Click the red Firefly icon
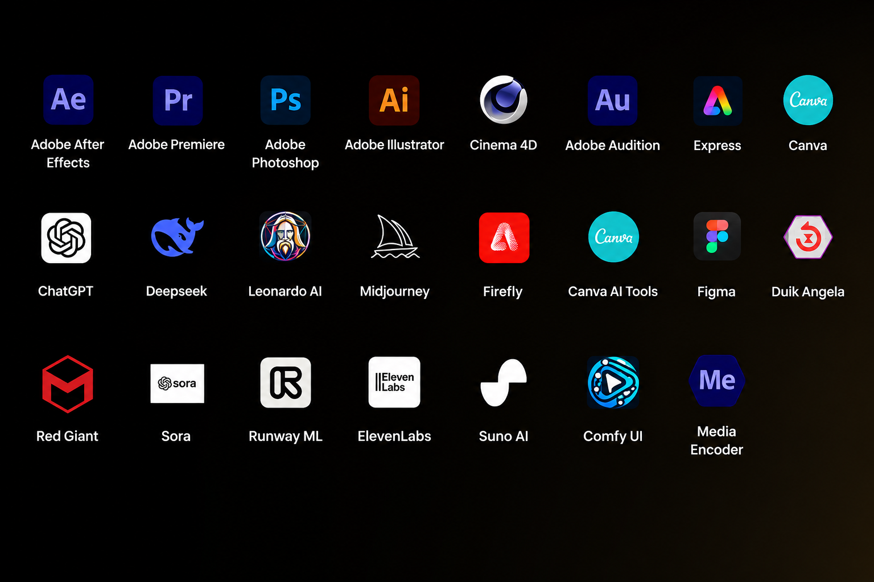874x582 pixels. coord(504,238)
